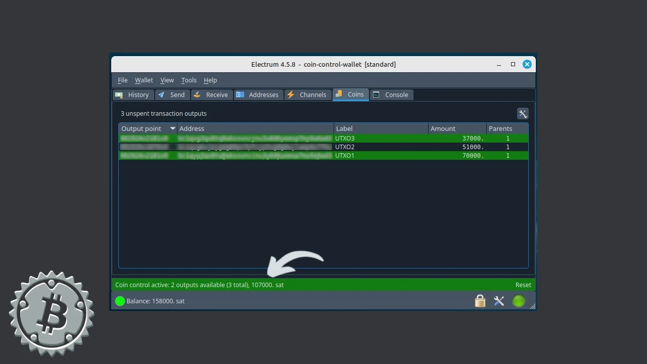The width and height of the screenshot is (647, 364).
Task: Sort by the Address column header
Action: 255,128
